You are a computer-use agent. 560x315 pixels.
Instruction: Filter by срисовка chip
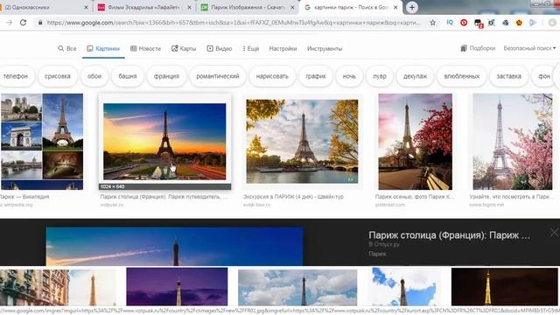coord(58,76)
